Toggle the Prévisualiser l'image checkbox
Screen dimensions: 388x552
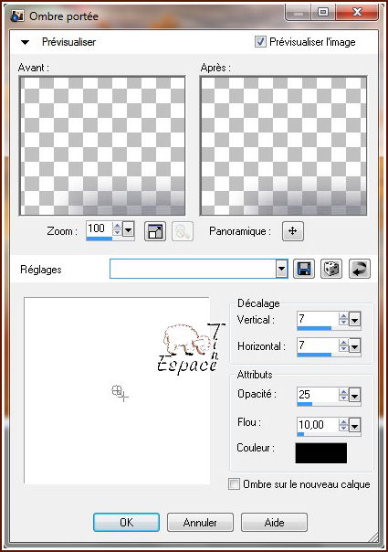260,41
